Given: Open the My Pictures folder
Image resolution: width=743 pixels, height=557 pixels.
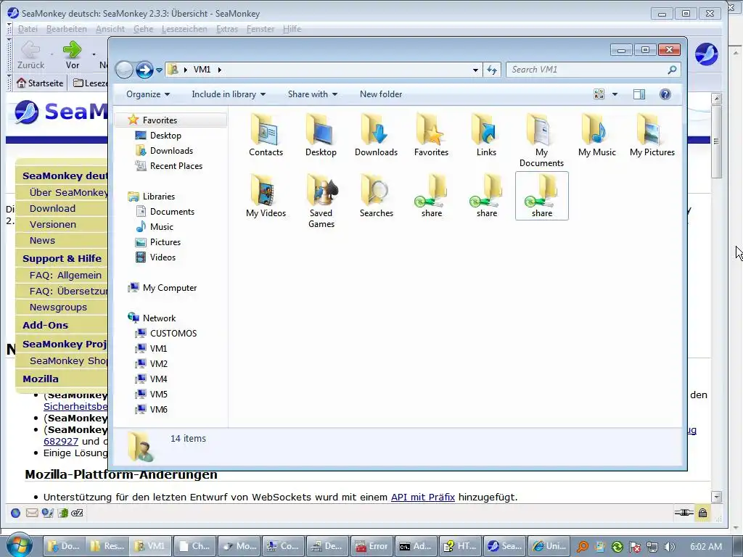Looking at the screenshot, I should [x=652, y=135].
